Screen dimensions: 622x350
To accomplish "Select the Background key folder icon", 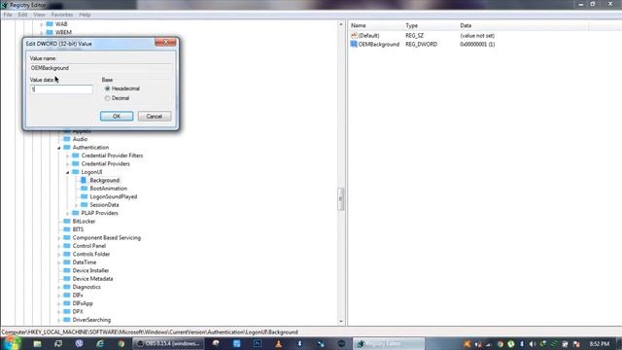I will [84, 180].
